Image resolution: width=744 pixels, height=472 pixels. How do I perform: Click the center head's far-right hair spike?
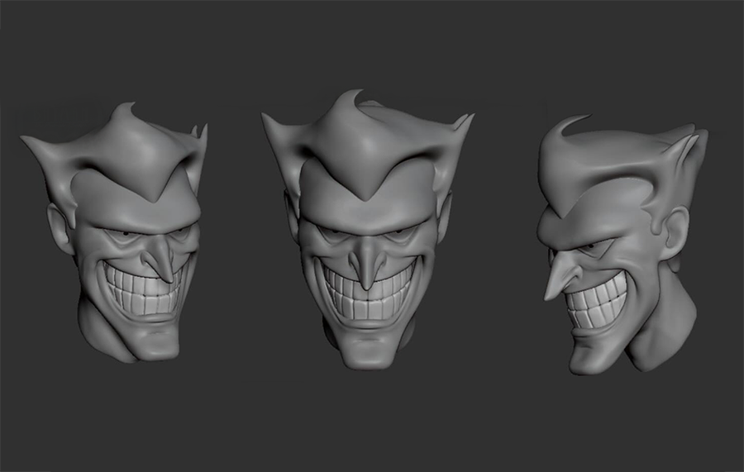click(x=466, y=122)
